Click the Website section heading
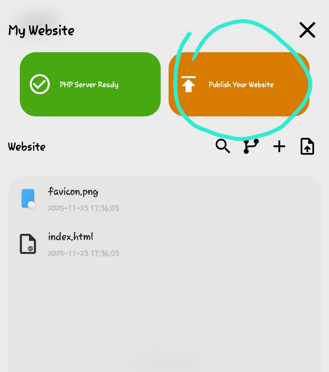The width and height of the screenshot is (329, 372). coord(27,147)
